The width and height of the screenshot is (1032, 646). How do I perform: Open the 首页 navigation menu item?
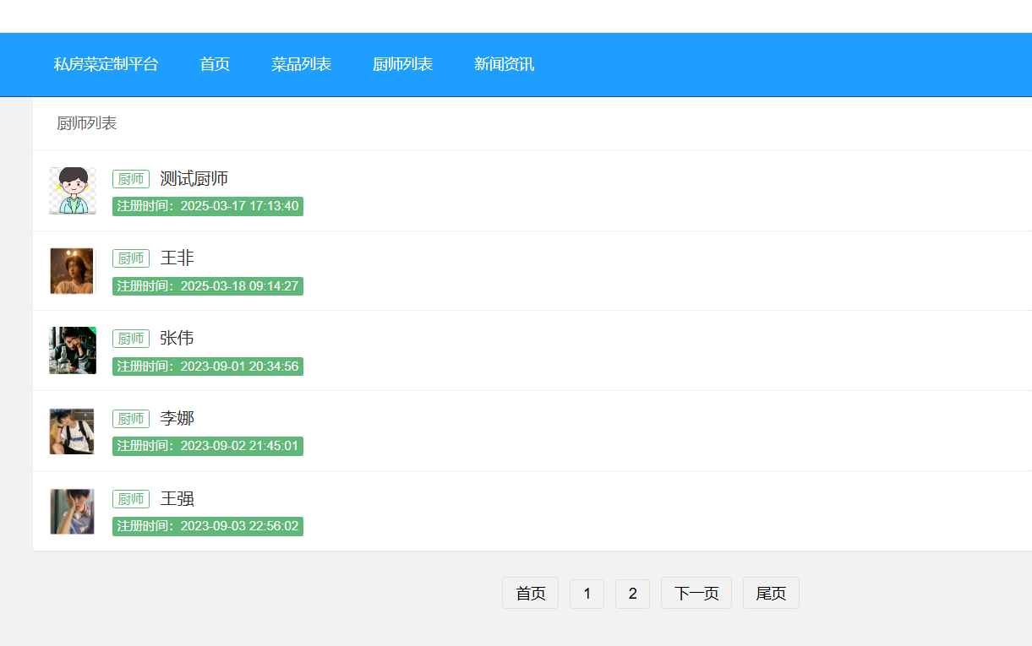point(215,64)
